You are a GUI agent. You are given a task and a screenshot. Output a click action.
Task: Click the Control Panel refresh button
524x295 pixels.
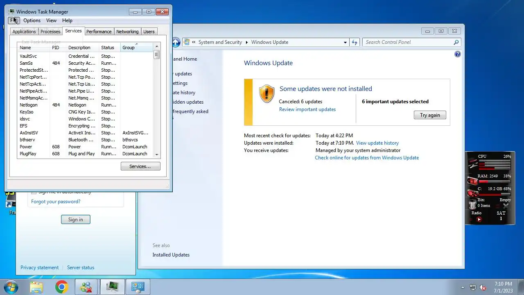pos(355,42)
